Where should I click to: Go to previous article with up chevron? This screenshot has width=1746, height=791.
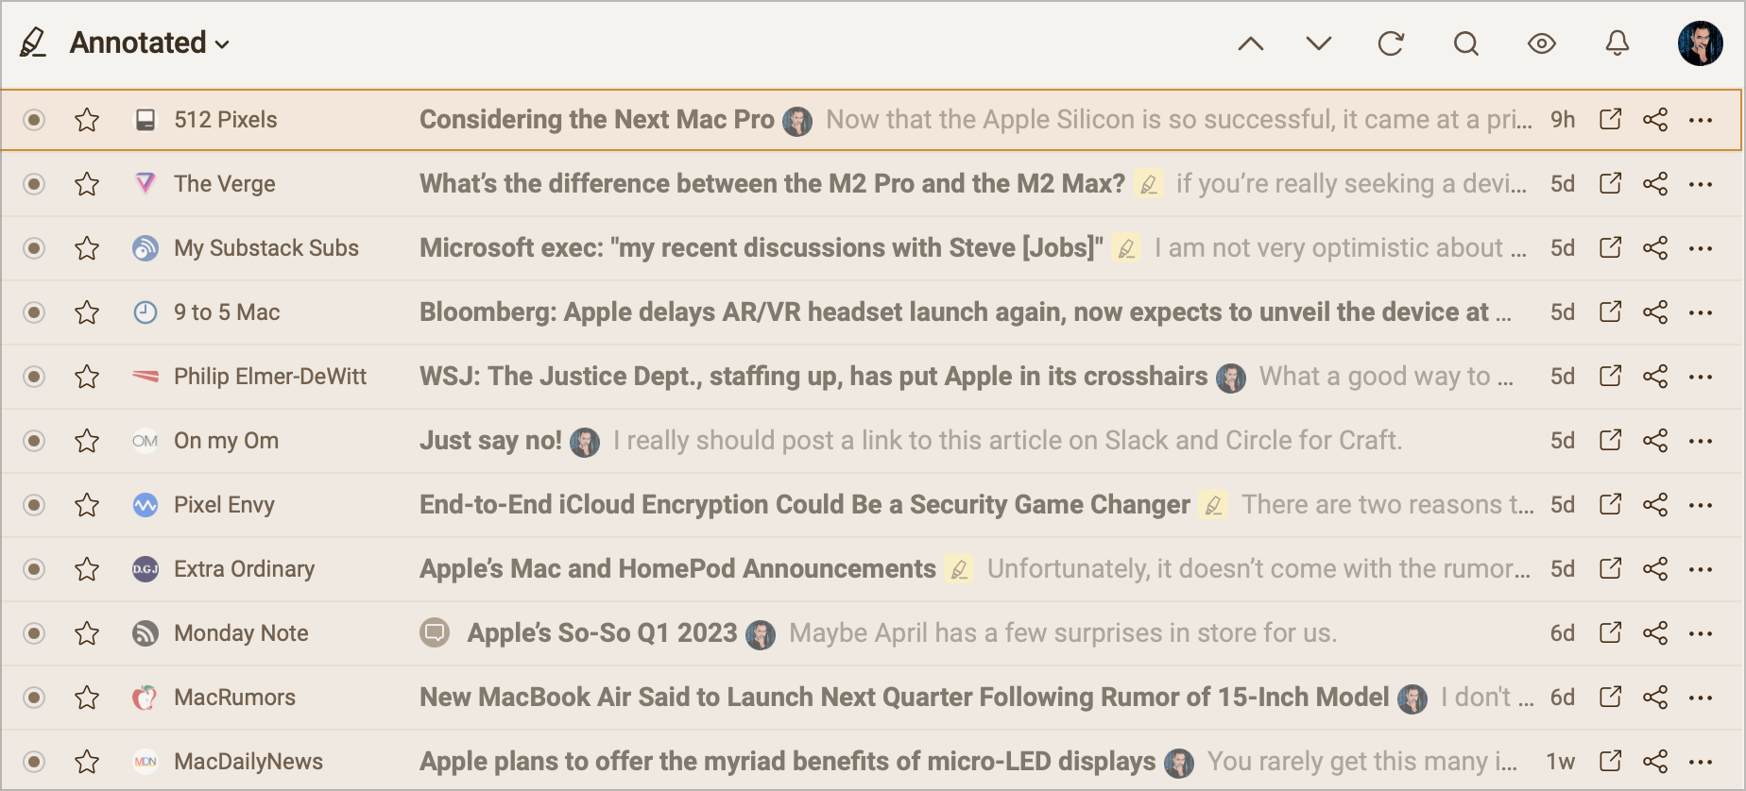pyautogui.click(x=1251, y=43)
